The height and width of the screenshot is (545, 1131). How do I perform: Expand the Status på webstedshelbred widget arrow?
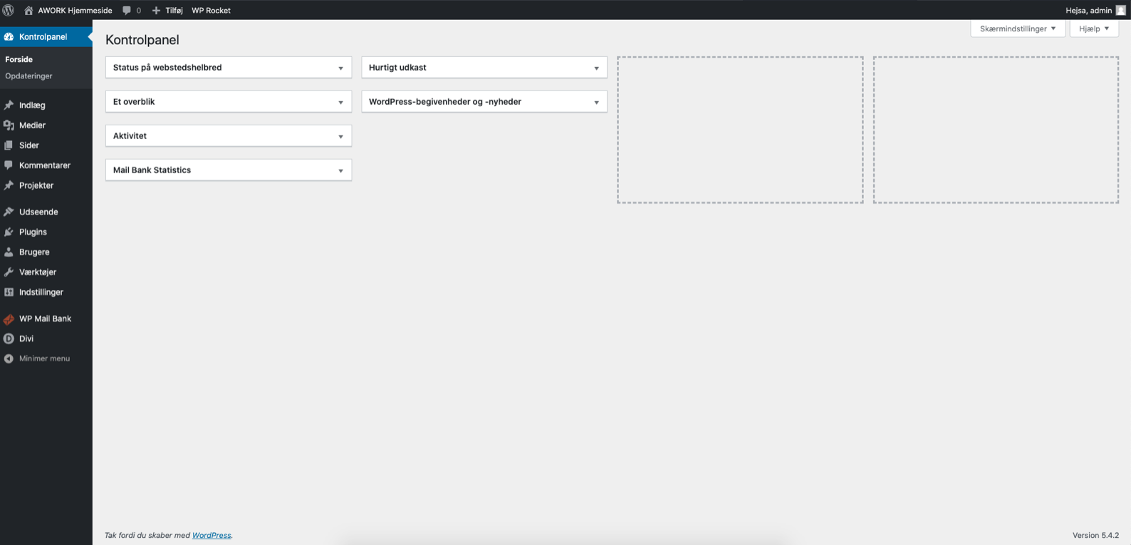340,68
